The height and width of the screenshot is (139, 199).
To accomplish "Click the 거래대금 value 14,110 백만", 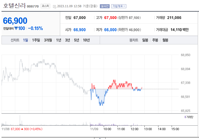I will coord(180,30).
